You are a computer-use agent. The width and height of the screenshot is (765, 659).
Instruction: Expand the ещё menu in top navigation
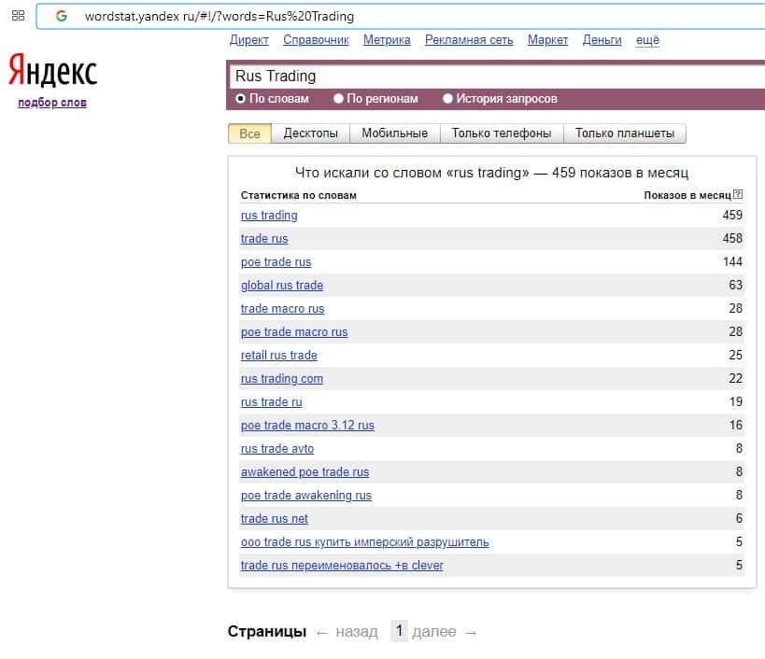click(647, 40)
